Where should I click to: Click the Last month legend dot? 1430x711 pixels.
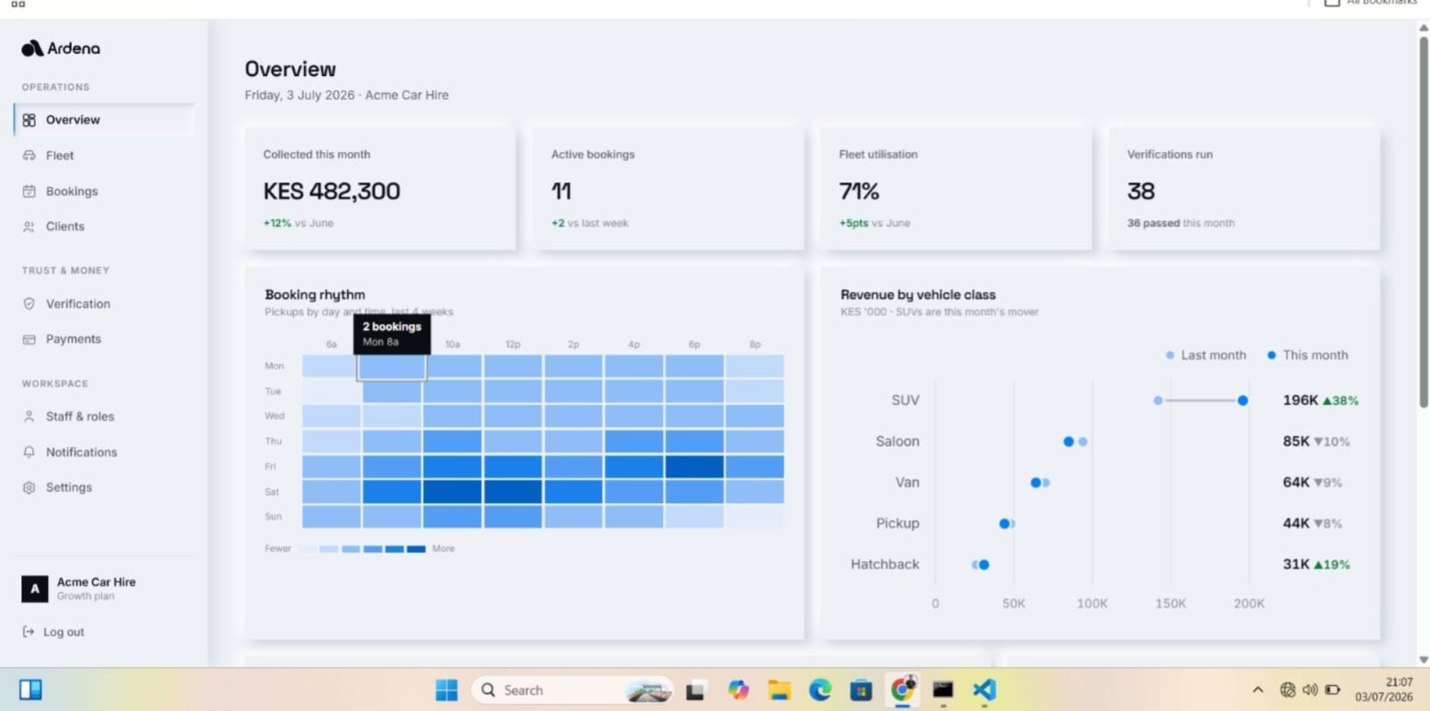click(x=1171, y=356)
